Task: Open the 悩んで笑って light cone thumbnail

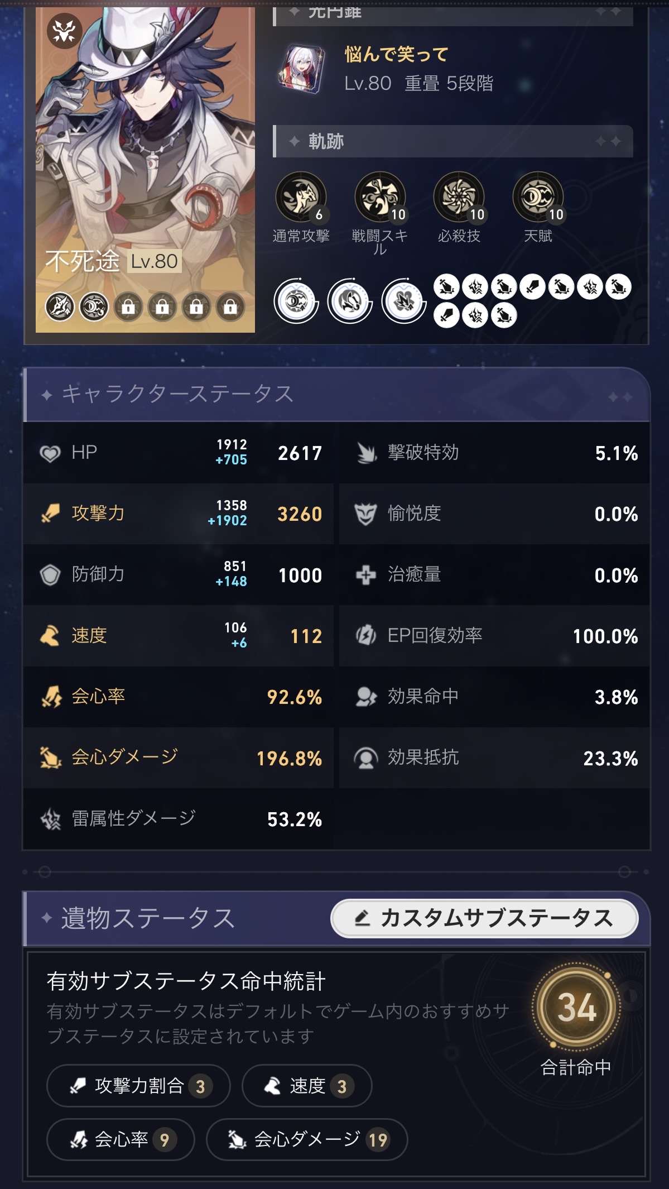Action: (x=302, y=69)
